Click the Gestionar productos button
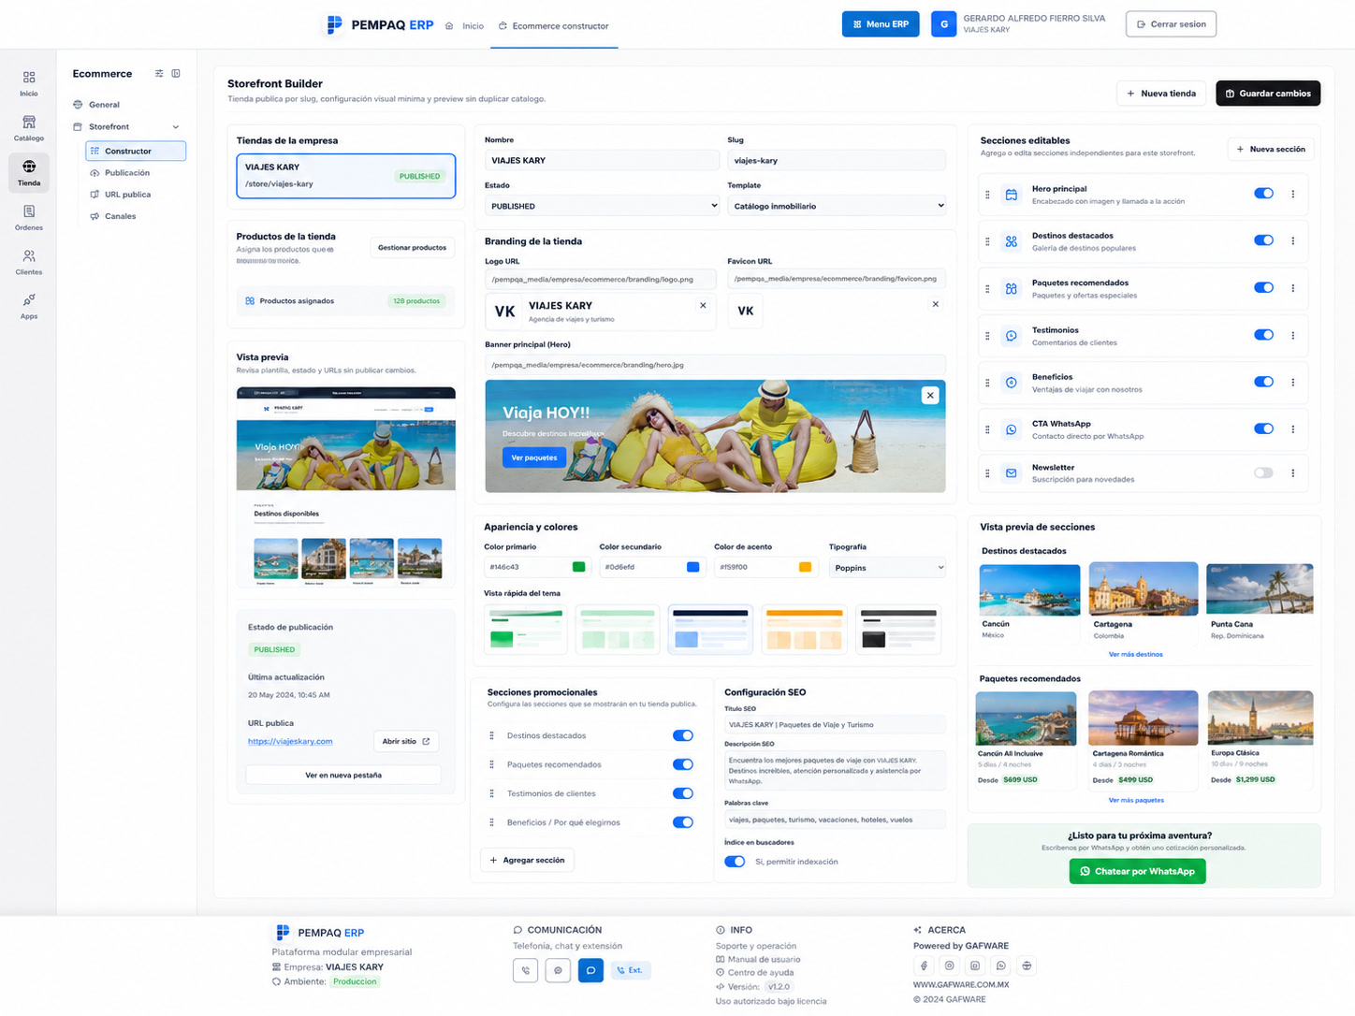Image resolution: width=1355 pixels, height=1016 pixels. [412, 248]
